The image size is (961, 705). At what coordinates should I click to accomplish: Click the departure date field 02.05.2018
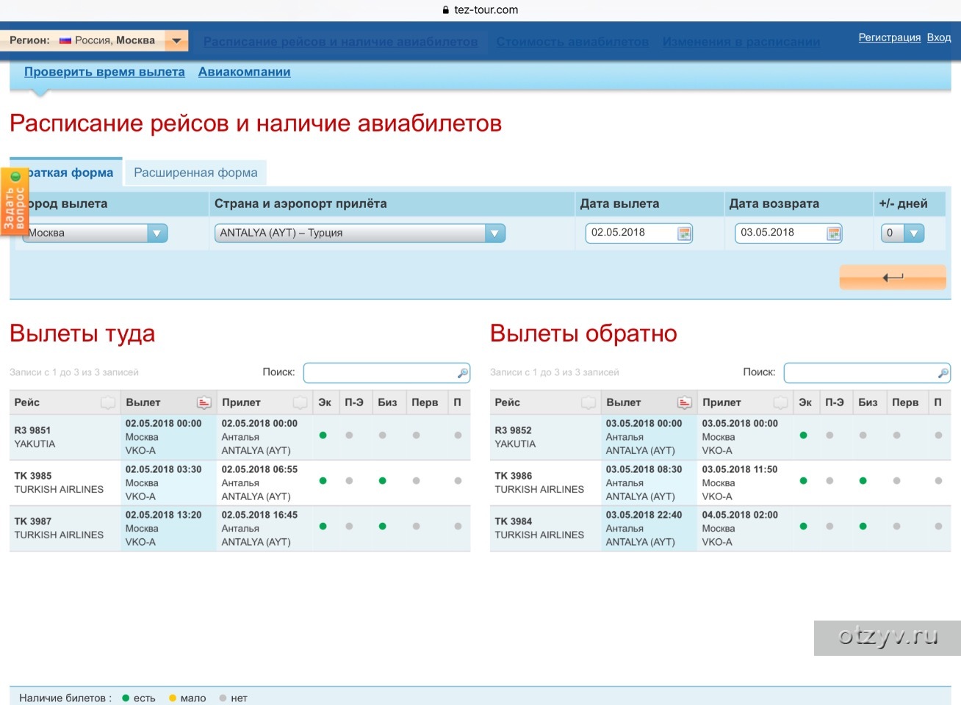coord(630,233)
